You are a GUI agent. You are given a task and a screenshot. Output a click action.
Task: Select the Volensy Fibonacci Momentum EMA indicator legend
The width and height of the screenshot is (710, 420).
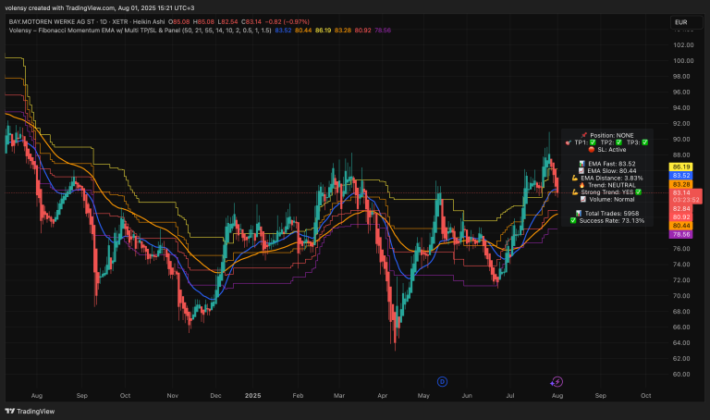(140, 31)
